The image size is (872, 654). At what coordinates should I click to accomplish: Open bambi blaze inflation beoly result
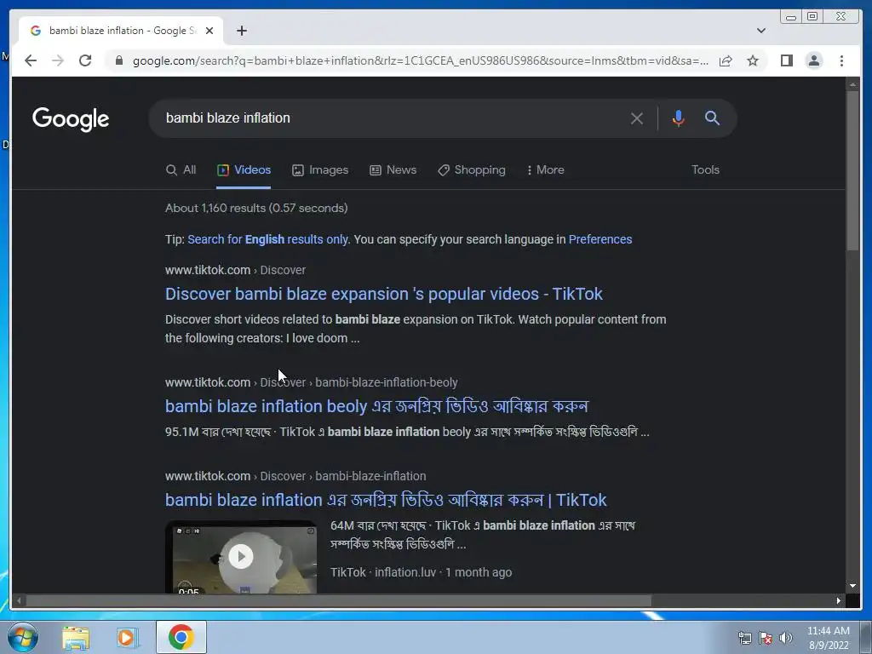tap(376, 406)
